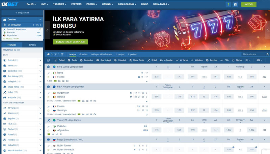270x154 pixels.
Task: Expand the İtalya–Fransa match details chevron
Action: click(x=146, y=81)
